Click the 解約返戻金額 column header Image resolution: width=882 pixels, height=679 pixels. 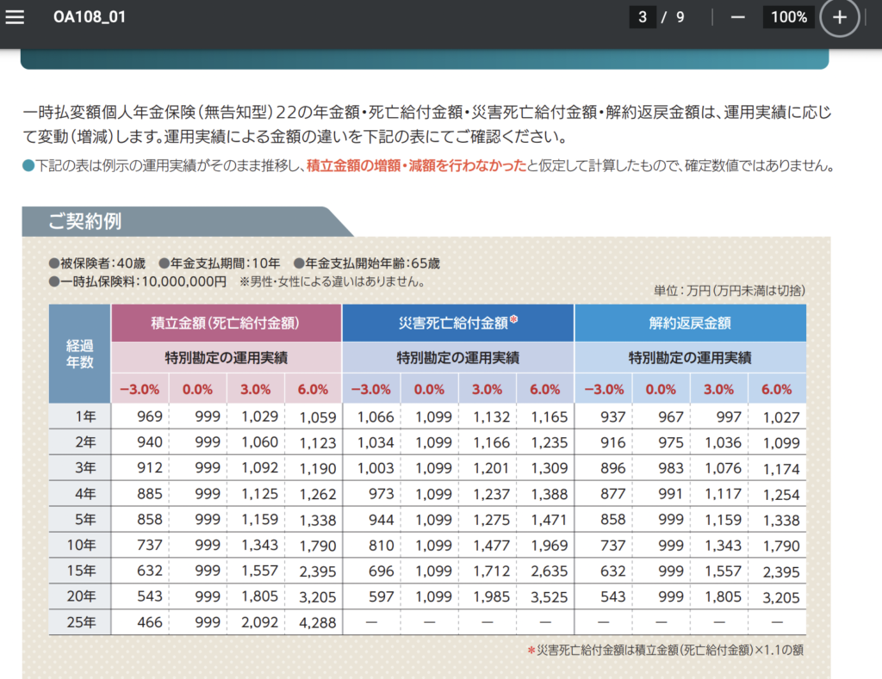coord(689,322)
